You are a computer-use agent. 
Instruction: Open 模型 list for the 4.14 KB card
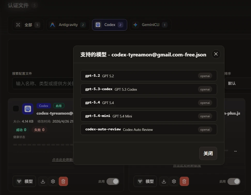pyautogui.click(x=24, y=181)
